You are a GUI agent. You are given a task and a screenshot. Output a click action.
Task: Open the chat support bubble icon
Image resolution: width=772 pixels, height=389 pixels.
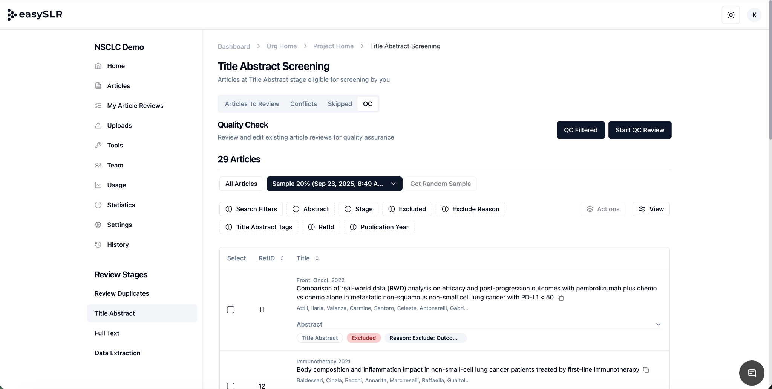[752, 373]
